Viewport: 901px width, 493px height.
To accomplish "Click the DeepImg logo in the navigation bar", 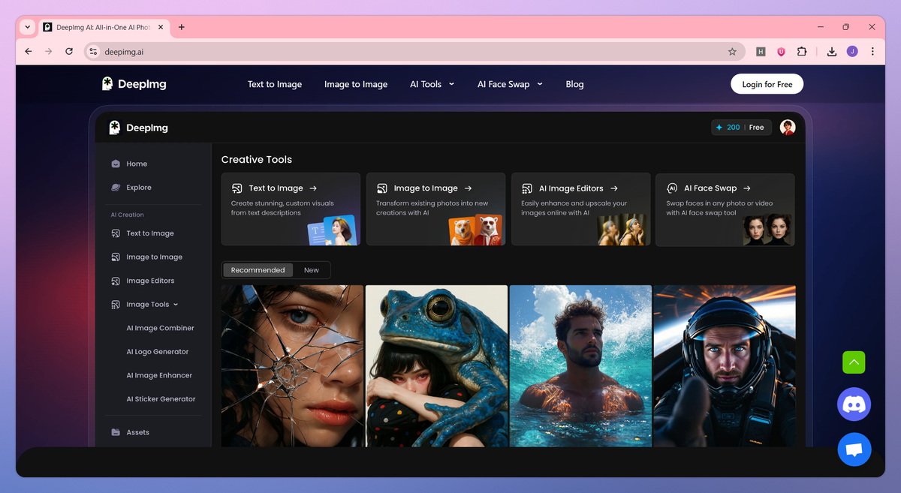I will (134, 84).
